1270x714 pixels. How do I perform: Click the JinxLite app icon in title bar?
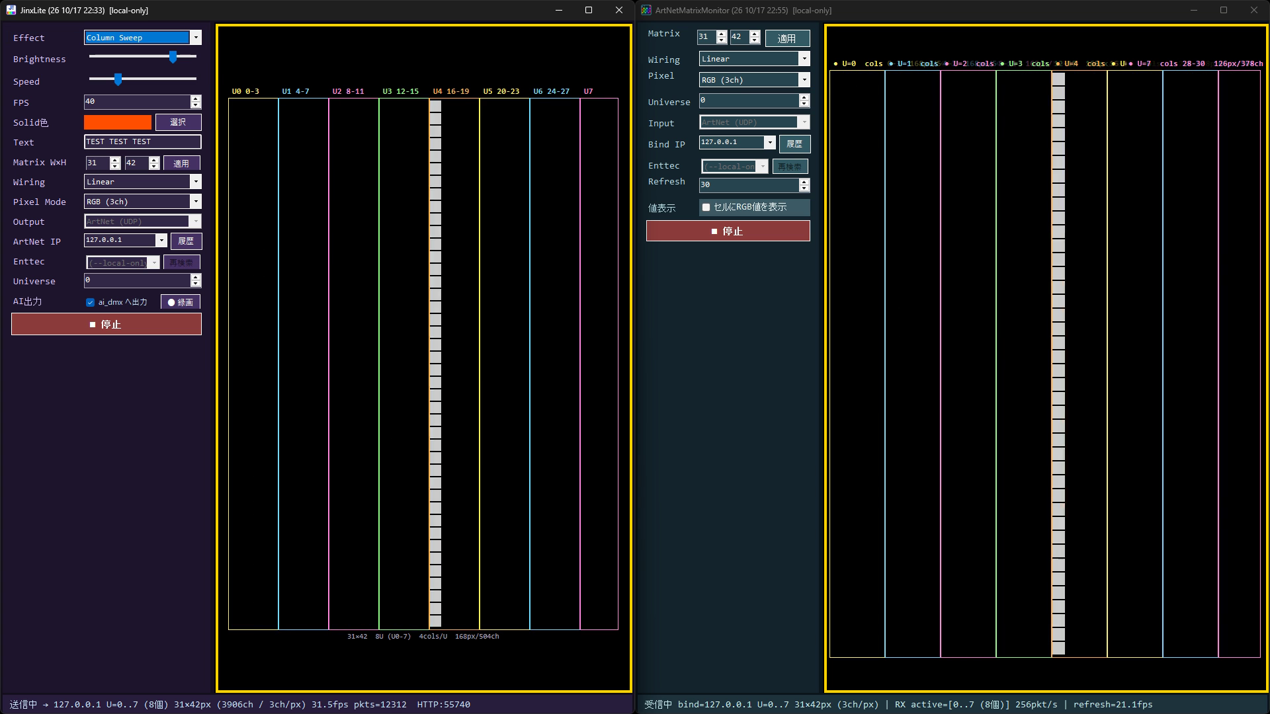(11, 10)
